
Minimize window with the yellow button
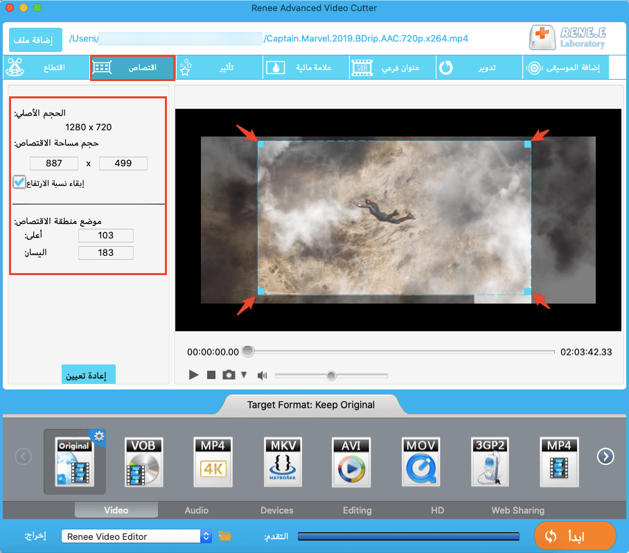tap(24, 8)
